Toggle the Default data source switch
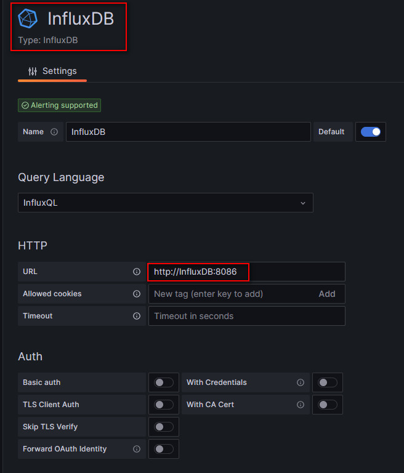This screenshot has width=404, height=473. pos(371,132)
